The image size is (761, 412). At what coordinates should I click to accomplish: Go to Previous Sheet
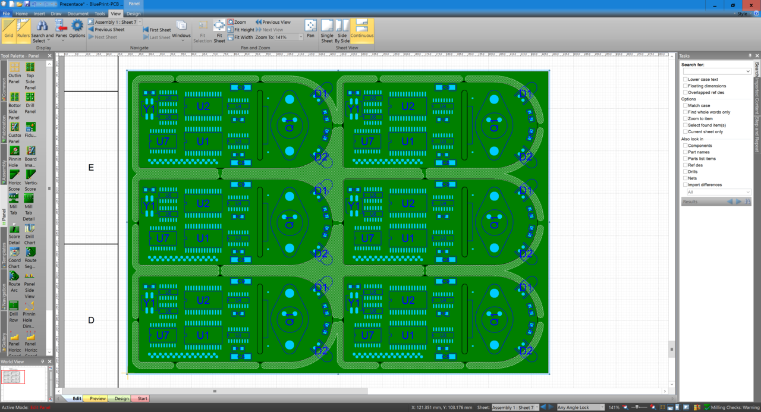[106, 30]
